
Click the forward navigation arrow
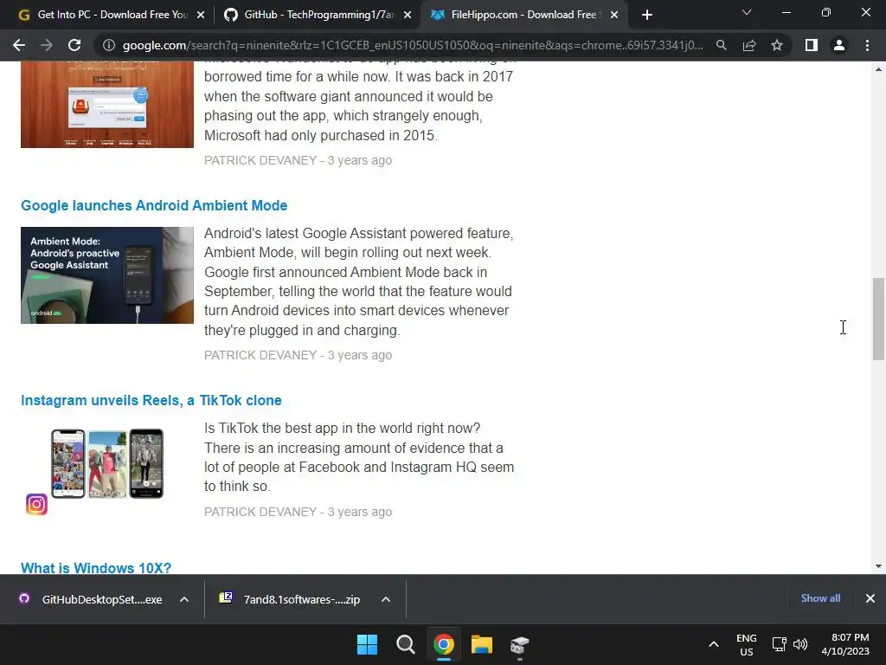click(x=47, y=45)
